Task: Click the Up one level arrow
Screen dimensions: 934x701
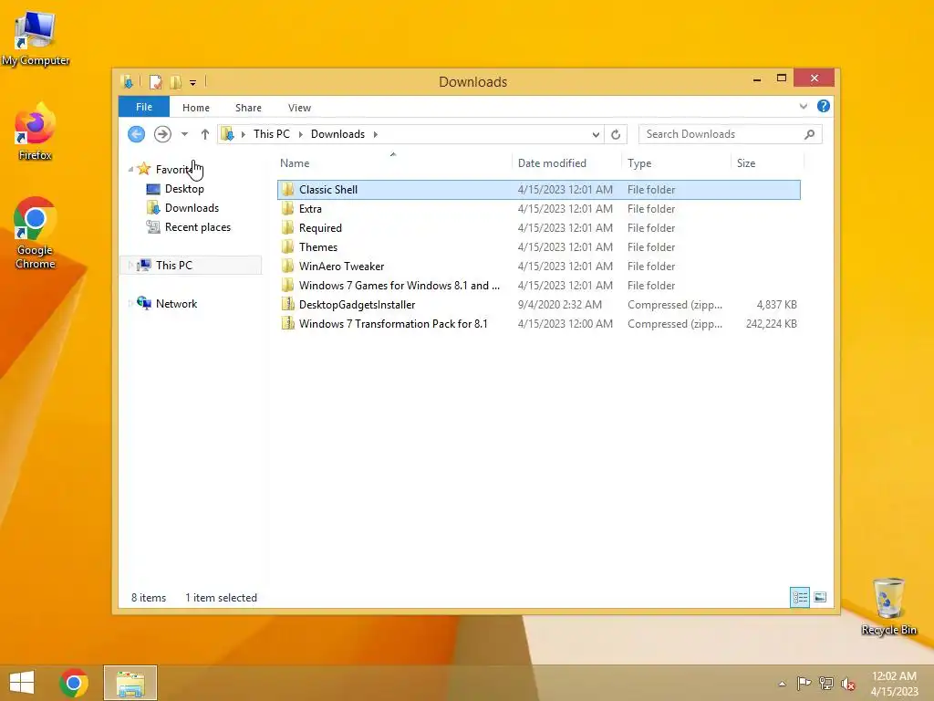Action: 205,134
